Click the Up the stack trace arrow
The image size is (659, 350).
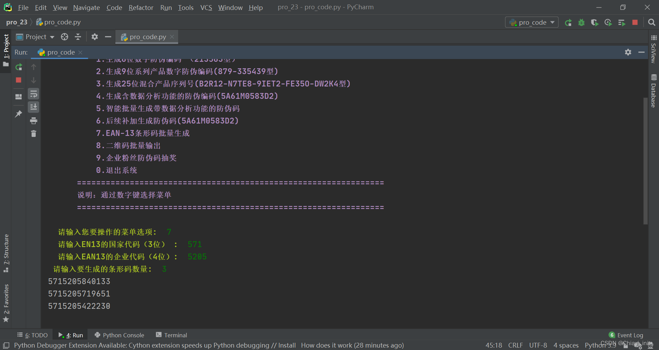point(34,67)
